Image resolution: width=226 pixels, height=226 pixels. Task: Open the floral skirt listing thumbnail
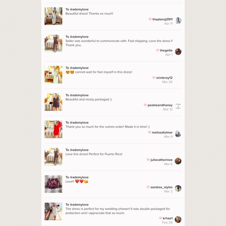(53, 184)
